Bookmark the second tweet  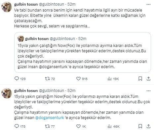[x=140, y=126]
